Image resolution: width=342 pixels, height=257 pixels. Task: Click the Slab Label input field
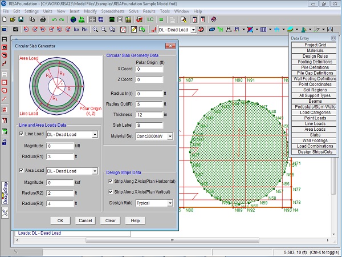pos(149,126)
